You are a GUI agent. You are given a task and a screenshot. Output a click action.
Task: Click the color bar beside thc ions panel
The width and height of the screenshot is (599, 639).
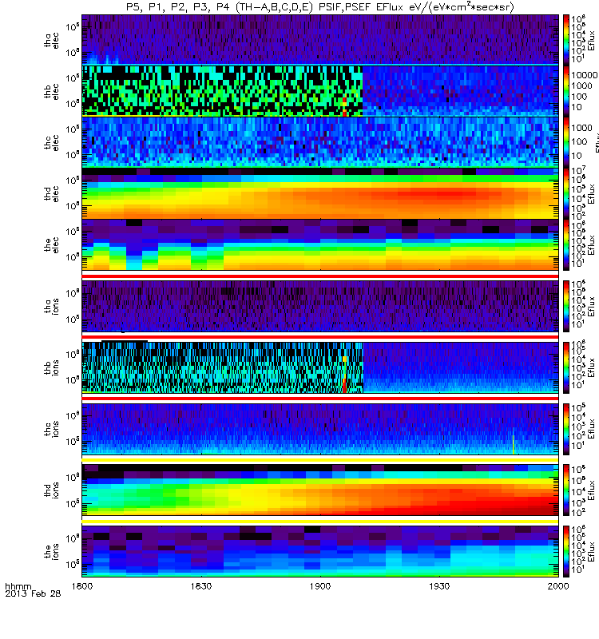[x=566, y=429]
